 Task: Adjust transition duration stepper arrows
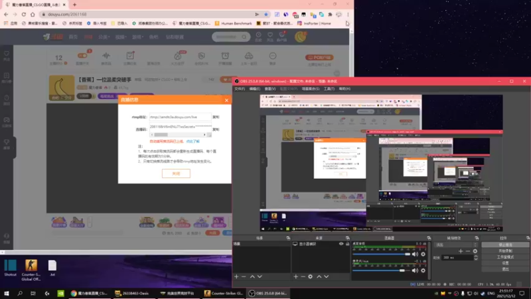pos(476,258)
